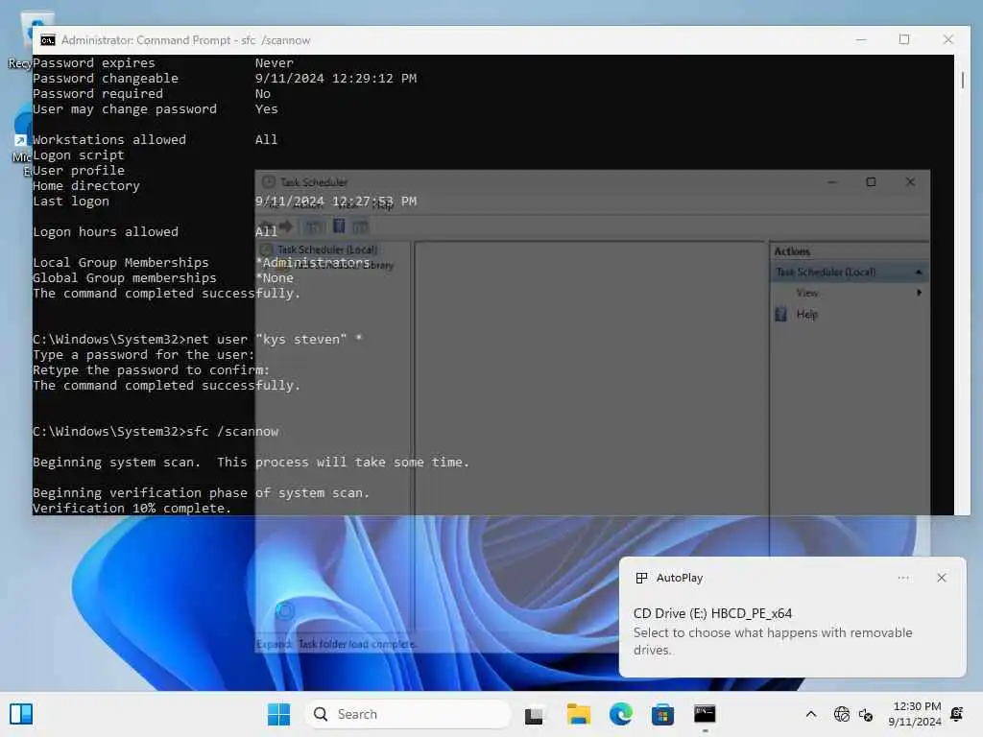Open the notification center bell icon
Viewport: 983px width, 737px height.
coord(957,714)
